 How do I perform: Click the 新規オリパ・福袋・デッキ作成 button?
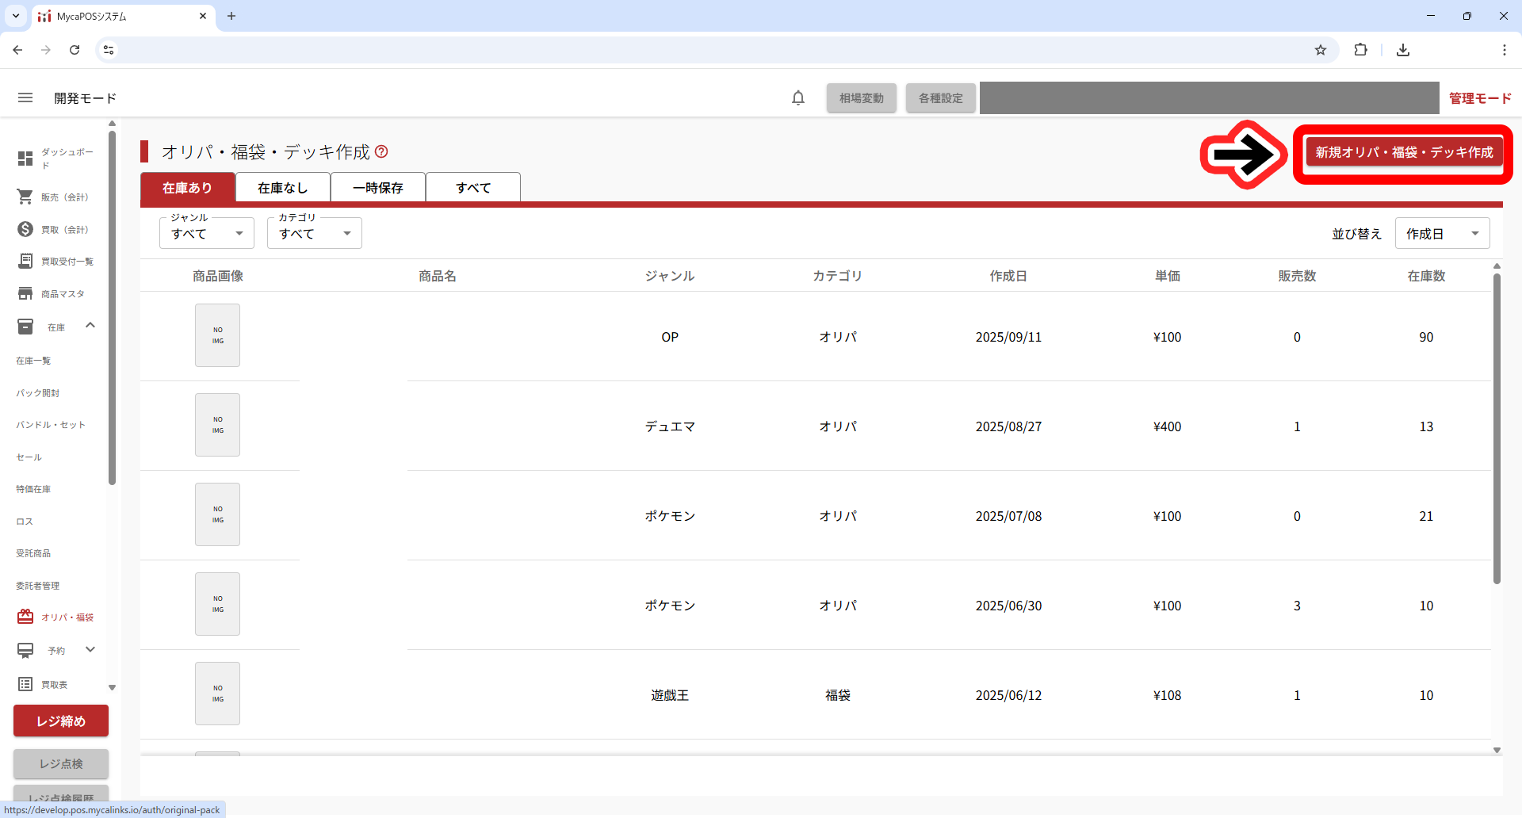pos(1404,152)
